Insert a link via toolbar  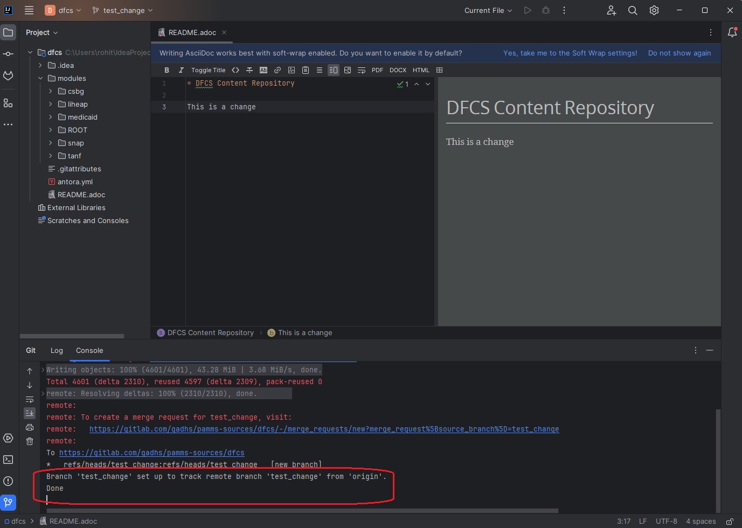[278, 70]
